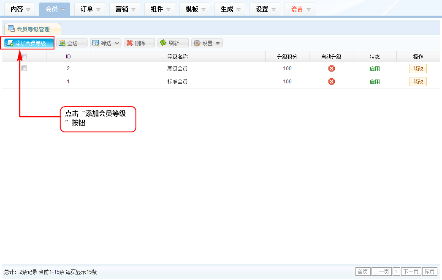Click the 删除 delete button with red X
Image resolution: width=442 pixels, height=280 pixels.
(139, 43)
